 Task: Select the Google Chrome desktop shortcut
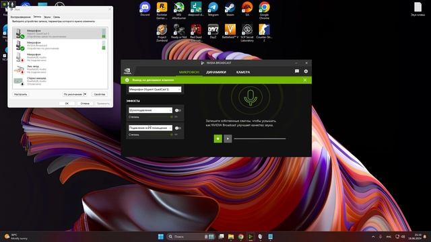pyautogui.click(x=264, y=11)
